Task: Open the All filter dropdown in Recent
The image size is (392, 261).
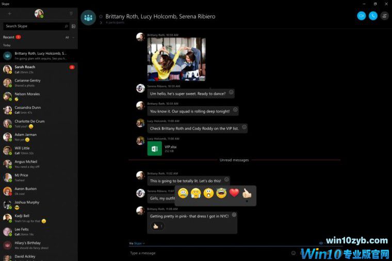Action: click(70, 38)
